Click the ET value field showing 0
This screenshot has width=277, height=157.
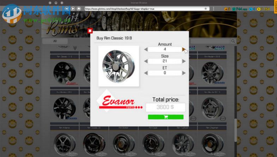[165, 73]
